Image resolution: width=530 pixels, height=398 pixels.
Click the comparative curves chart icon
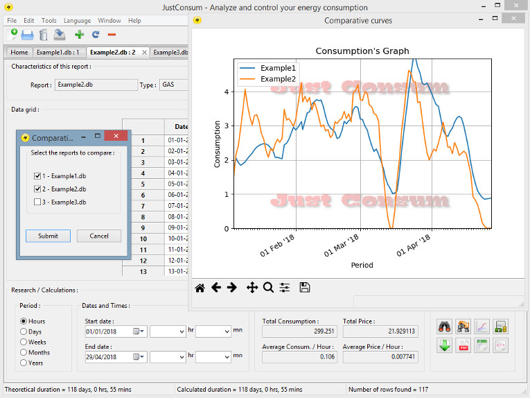click(482, 327)
